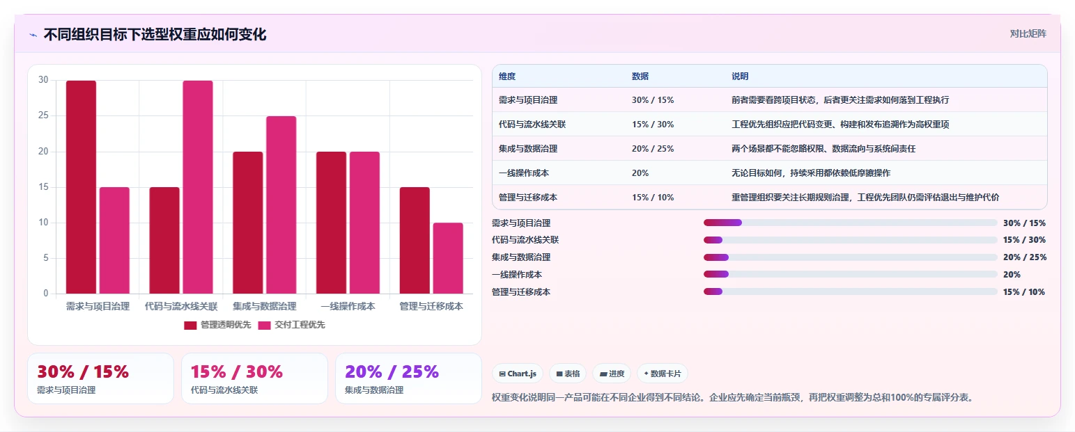Click the 数据 table column header
Screen dimensions: 1075x432
point(640,76)
